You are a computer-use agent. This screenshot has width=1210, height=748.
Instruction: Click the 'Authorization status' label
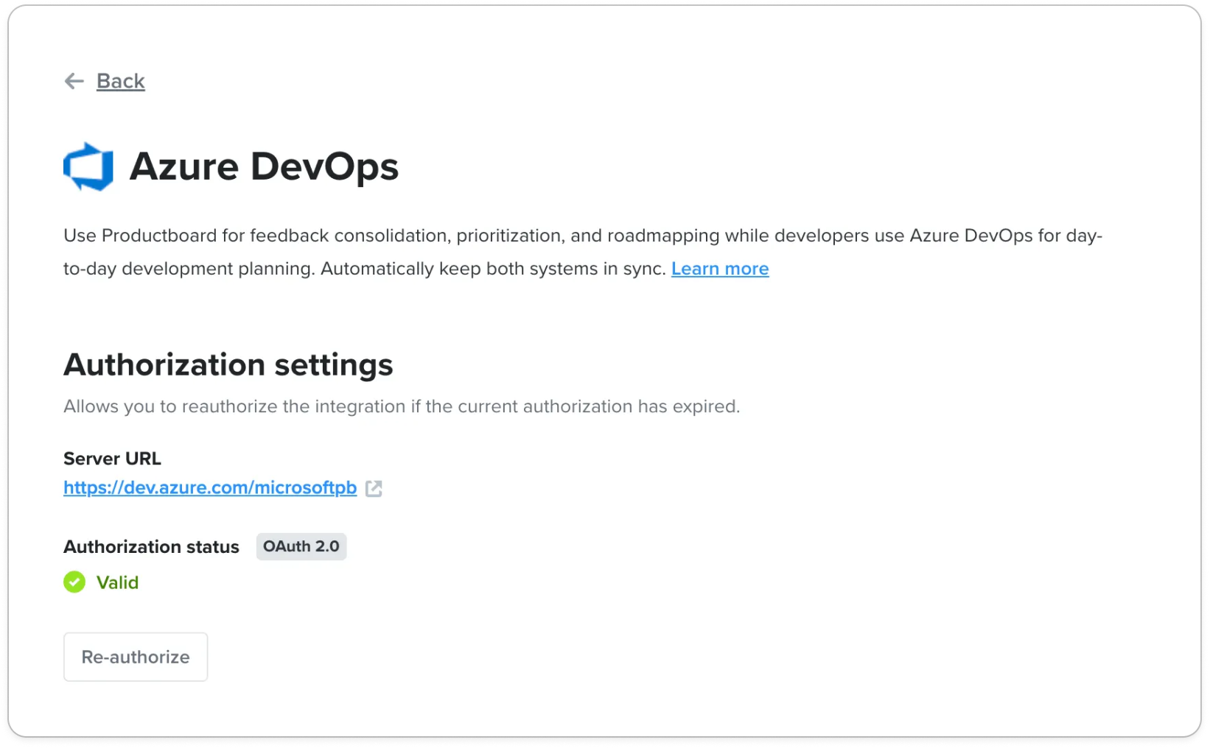(151, 547)
